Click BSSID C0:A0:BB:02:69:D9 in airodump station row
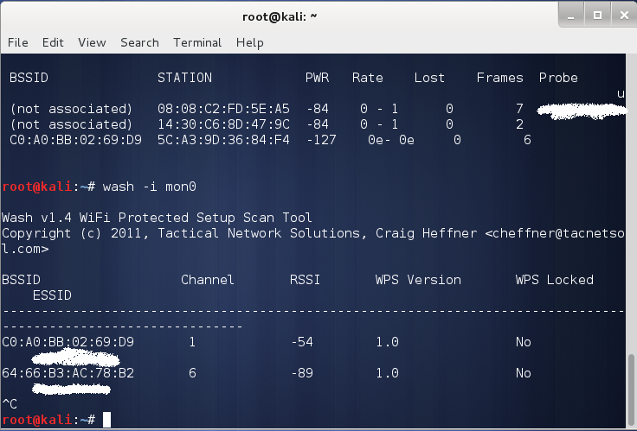Image resolution: width=637 pixels, height=431 pixels. pos(75,140)
